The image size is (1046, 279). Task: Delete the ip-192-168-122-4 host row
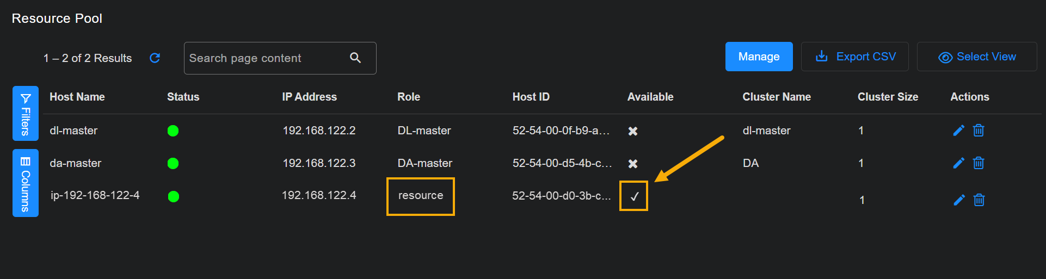[x=979, y=200]
